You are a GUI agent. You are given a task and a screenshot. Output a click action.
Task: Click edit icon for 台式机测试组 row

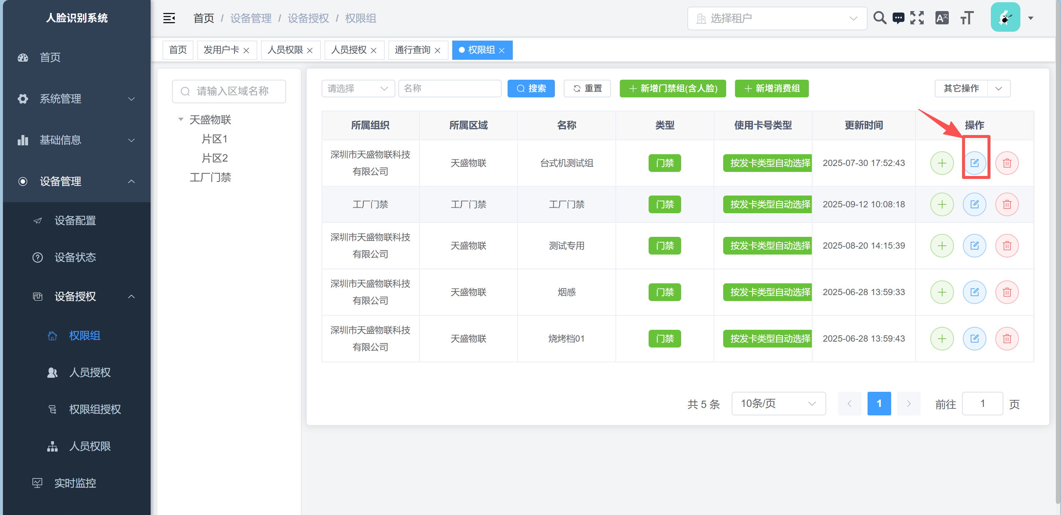click(974, 163)
